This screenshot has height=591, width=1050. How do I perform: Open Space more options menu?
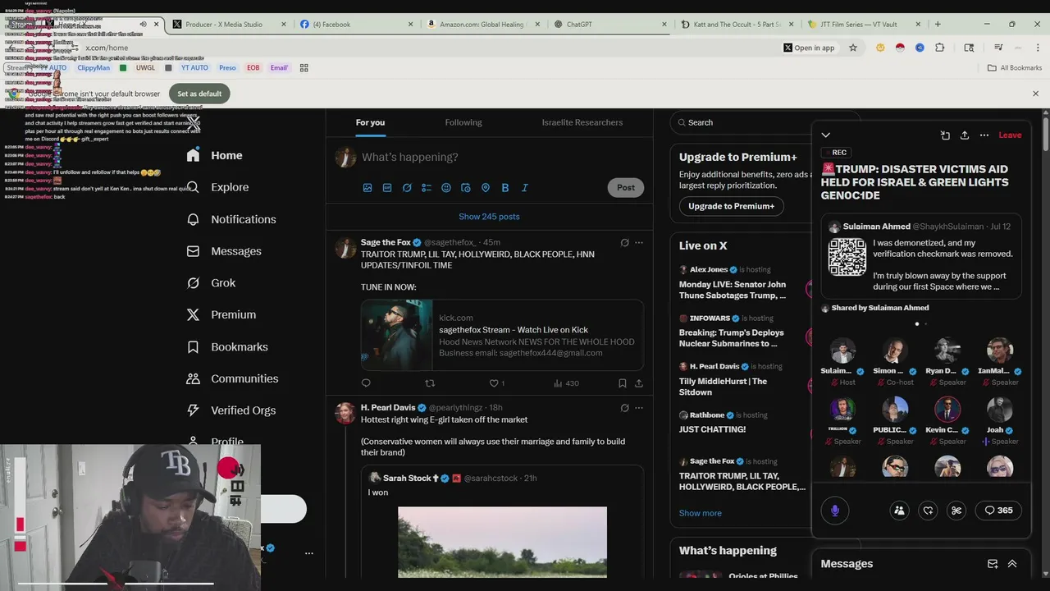(984, 135)
